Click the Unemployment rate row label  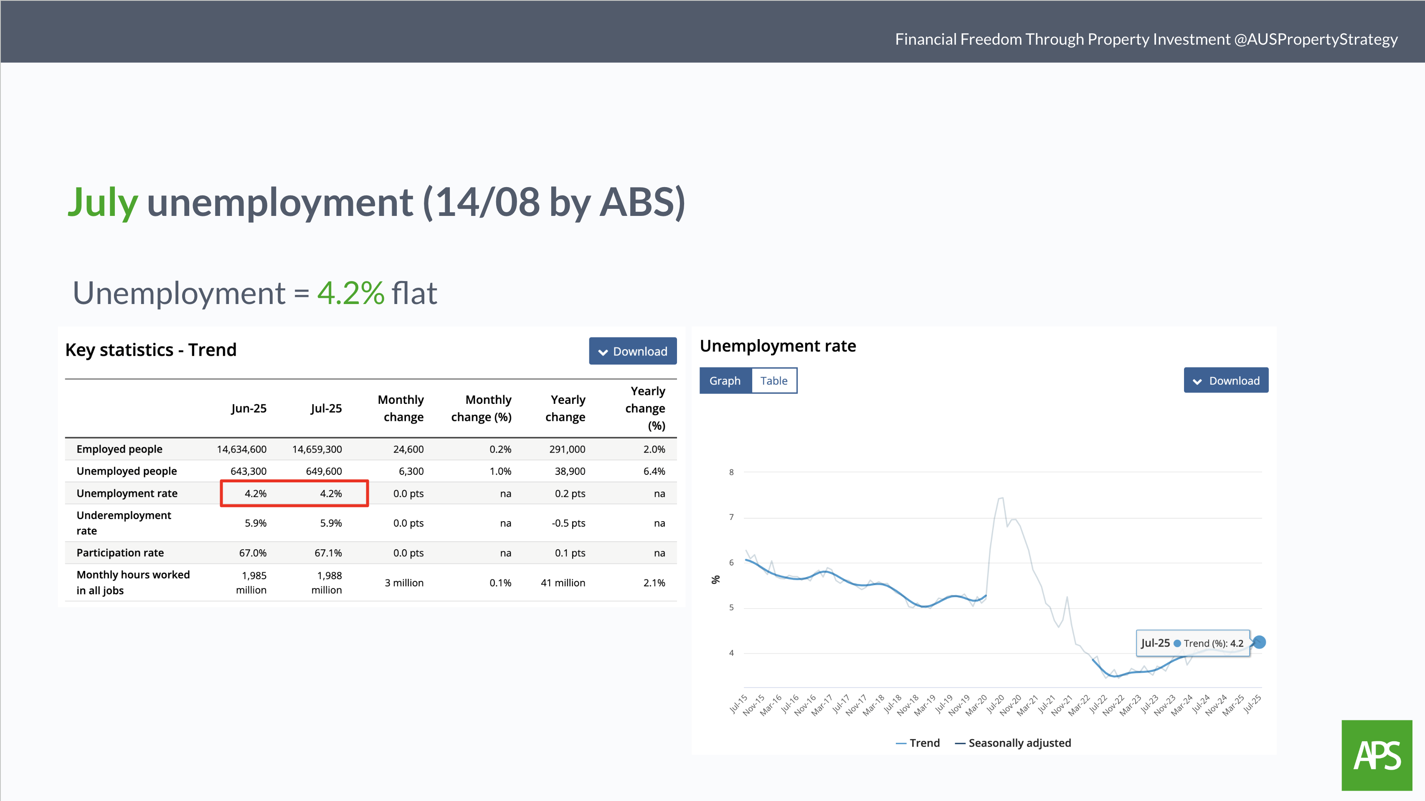coord(127,494)
